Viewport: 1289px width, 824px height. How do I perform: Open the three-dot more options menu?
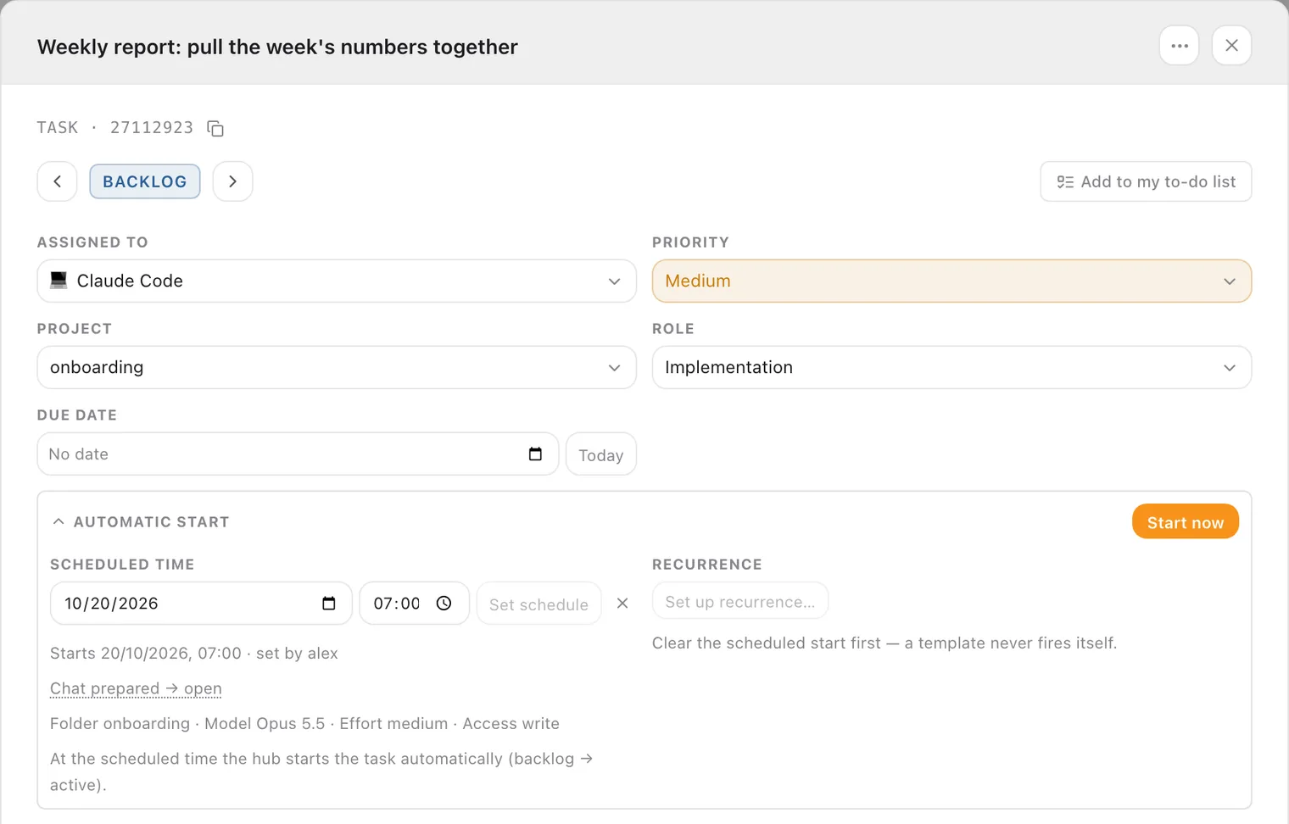tap(1179, 46)
